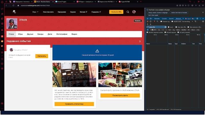This screenshot has height=115, width=205.
Task: Click the 31kcik profile avatar picture
Action: pos(12,24)
